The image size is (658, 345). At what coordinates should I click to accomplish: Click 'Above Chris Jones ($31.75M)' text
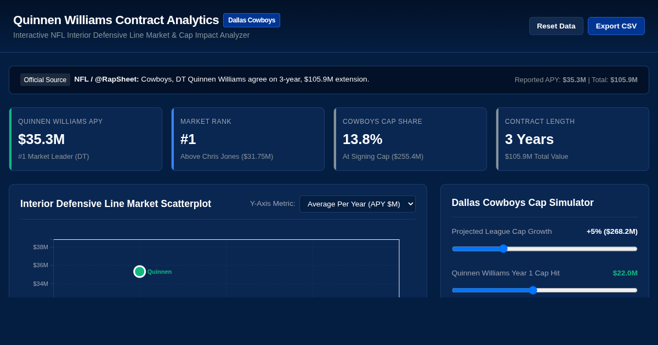pyautogui.click(x=226, y=157)
